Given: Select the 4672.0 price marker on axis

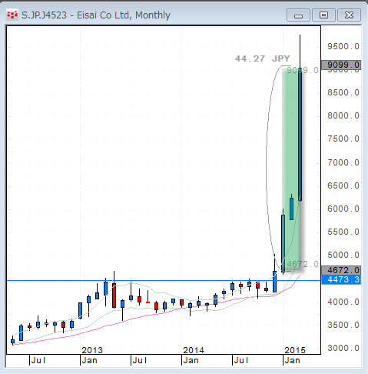Looking at the screenshot, I should [341, 270].
